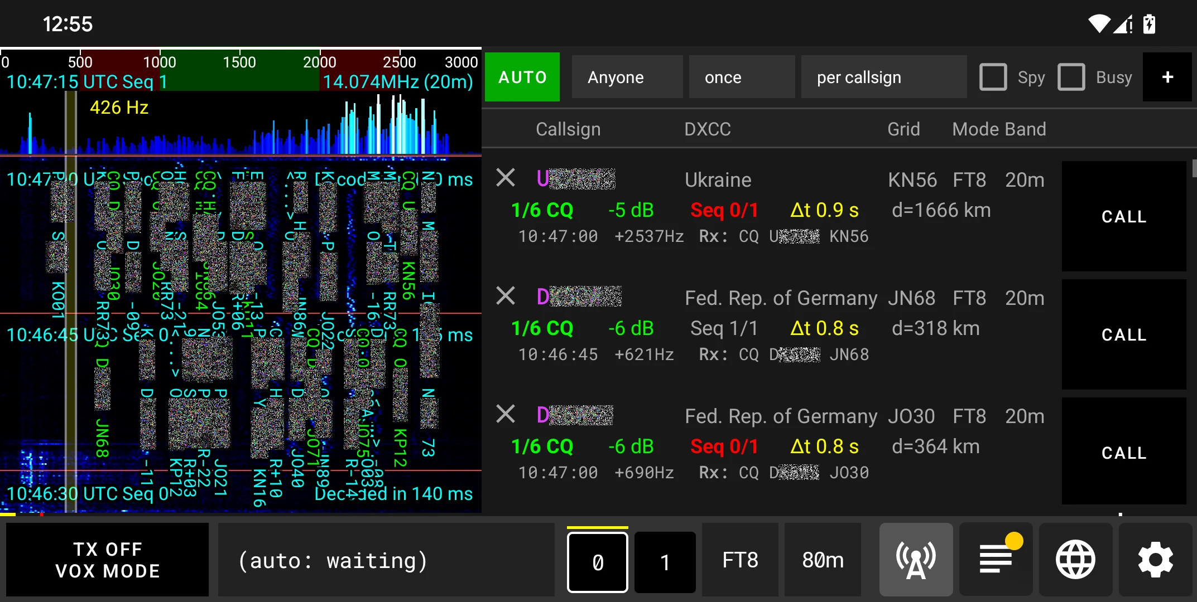Viewport: 1197px width, 602px height.
Task: Click the callsign list scrollbar
Action: pos(1194,168)
